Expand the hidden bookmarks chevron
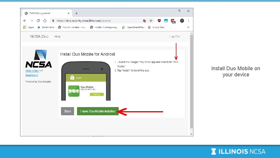The height and width of the screenshot is (158, 280). pyautogui.click(x=188, y=27)
